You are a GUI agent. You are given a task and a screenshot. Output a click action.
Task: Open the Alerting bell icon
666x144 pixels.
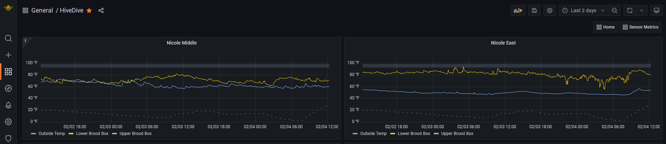pyautogui.click(x=8, y=105)
